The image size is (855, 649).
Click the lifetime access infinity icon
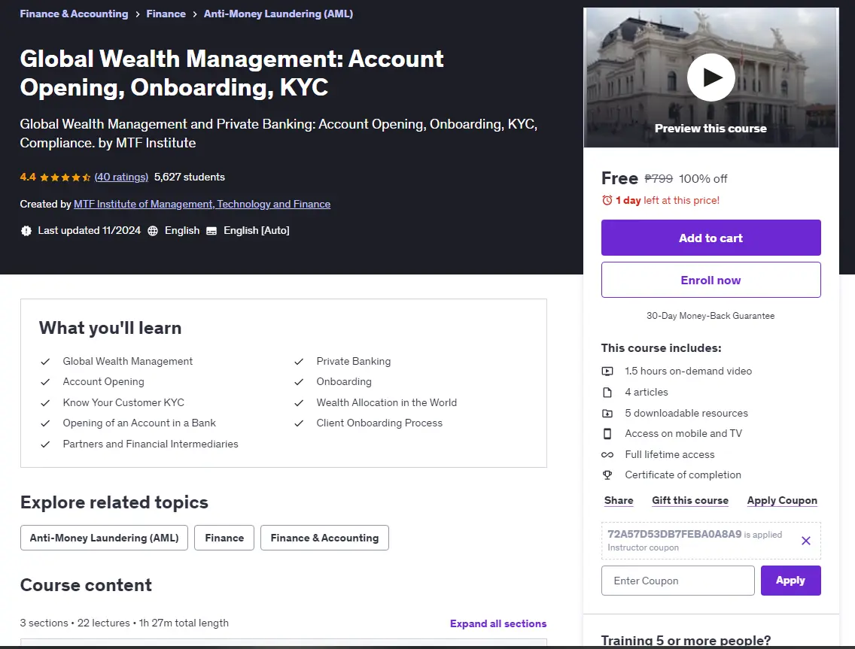607,454
